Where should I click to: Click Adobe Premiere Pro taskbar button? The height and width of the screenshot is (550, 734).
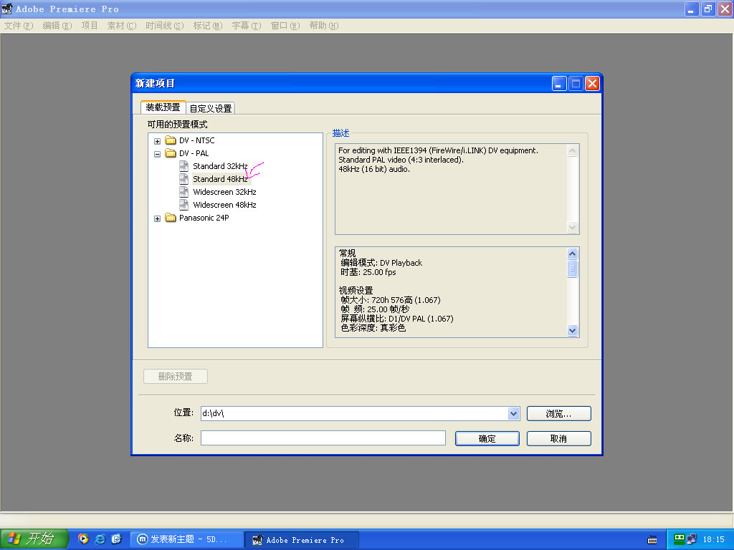tap(302, 540)
